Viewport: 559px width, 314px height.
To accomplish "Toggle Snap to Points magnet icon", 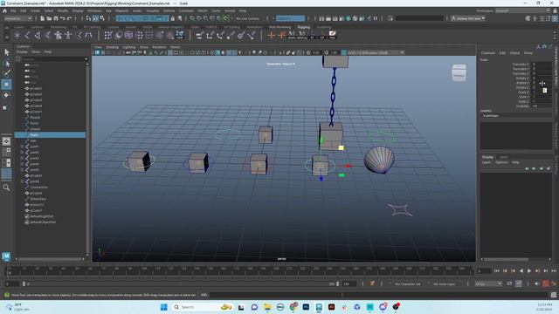I will 206,18.
